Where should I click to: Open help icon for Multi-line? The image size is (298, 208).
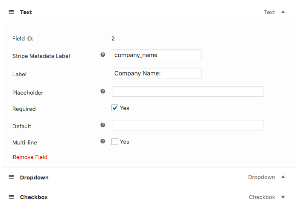click(103, 142)
